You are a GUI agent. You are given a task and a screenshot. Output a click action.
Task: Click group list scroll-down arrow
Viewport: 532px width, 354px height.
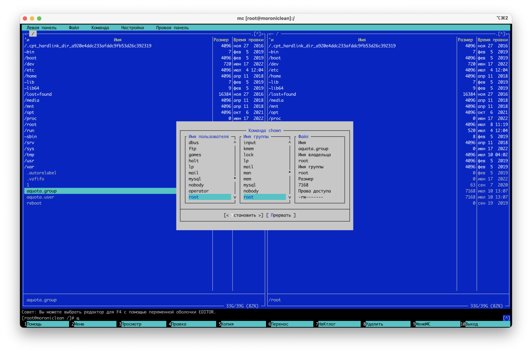point(290,197)
